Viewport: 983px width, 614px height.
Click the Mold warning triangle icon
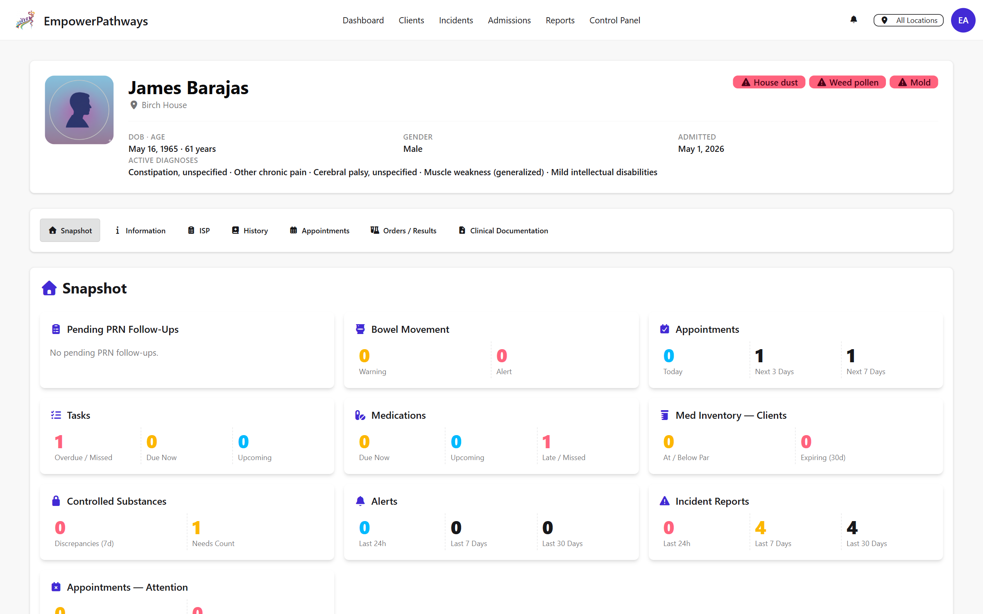point(902,82)
